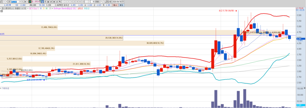Click the 전 button in the toolbar

click(9, 1)
